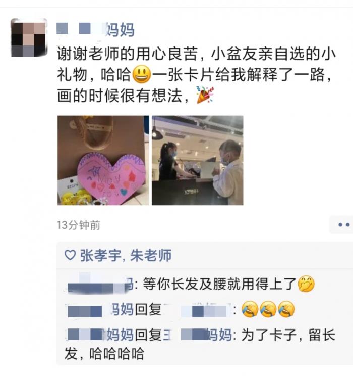353x376 pixels.
Task: Tap the first crying-laughing emoji in the reply
Action: click(250, 309)
